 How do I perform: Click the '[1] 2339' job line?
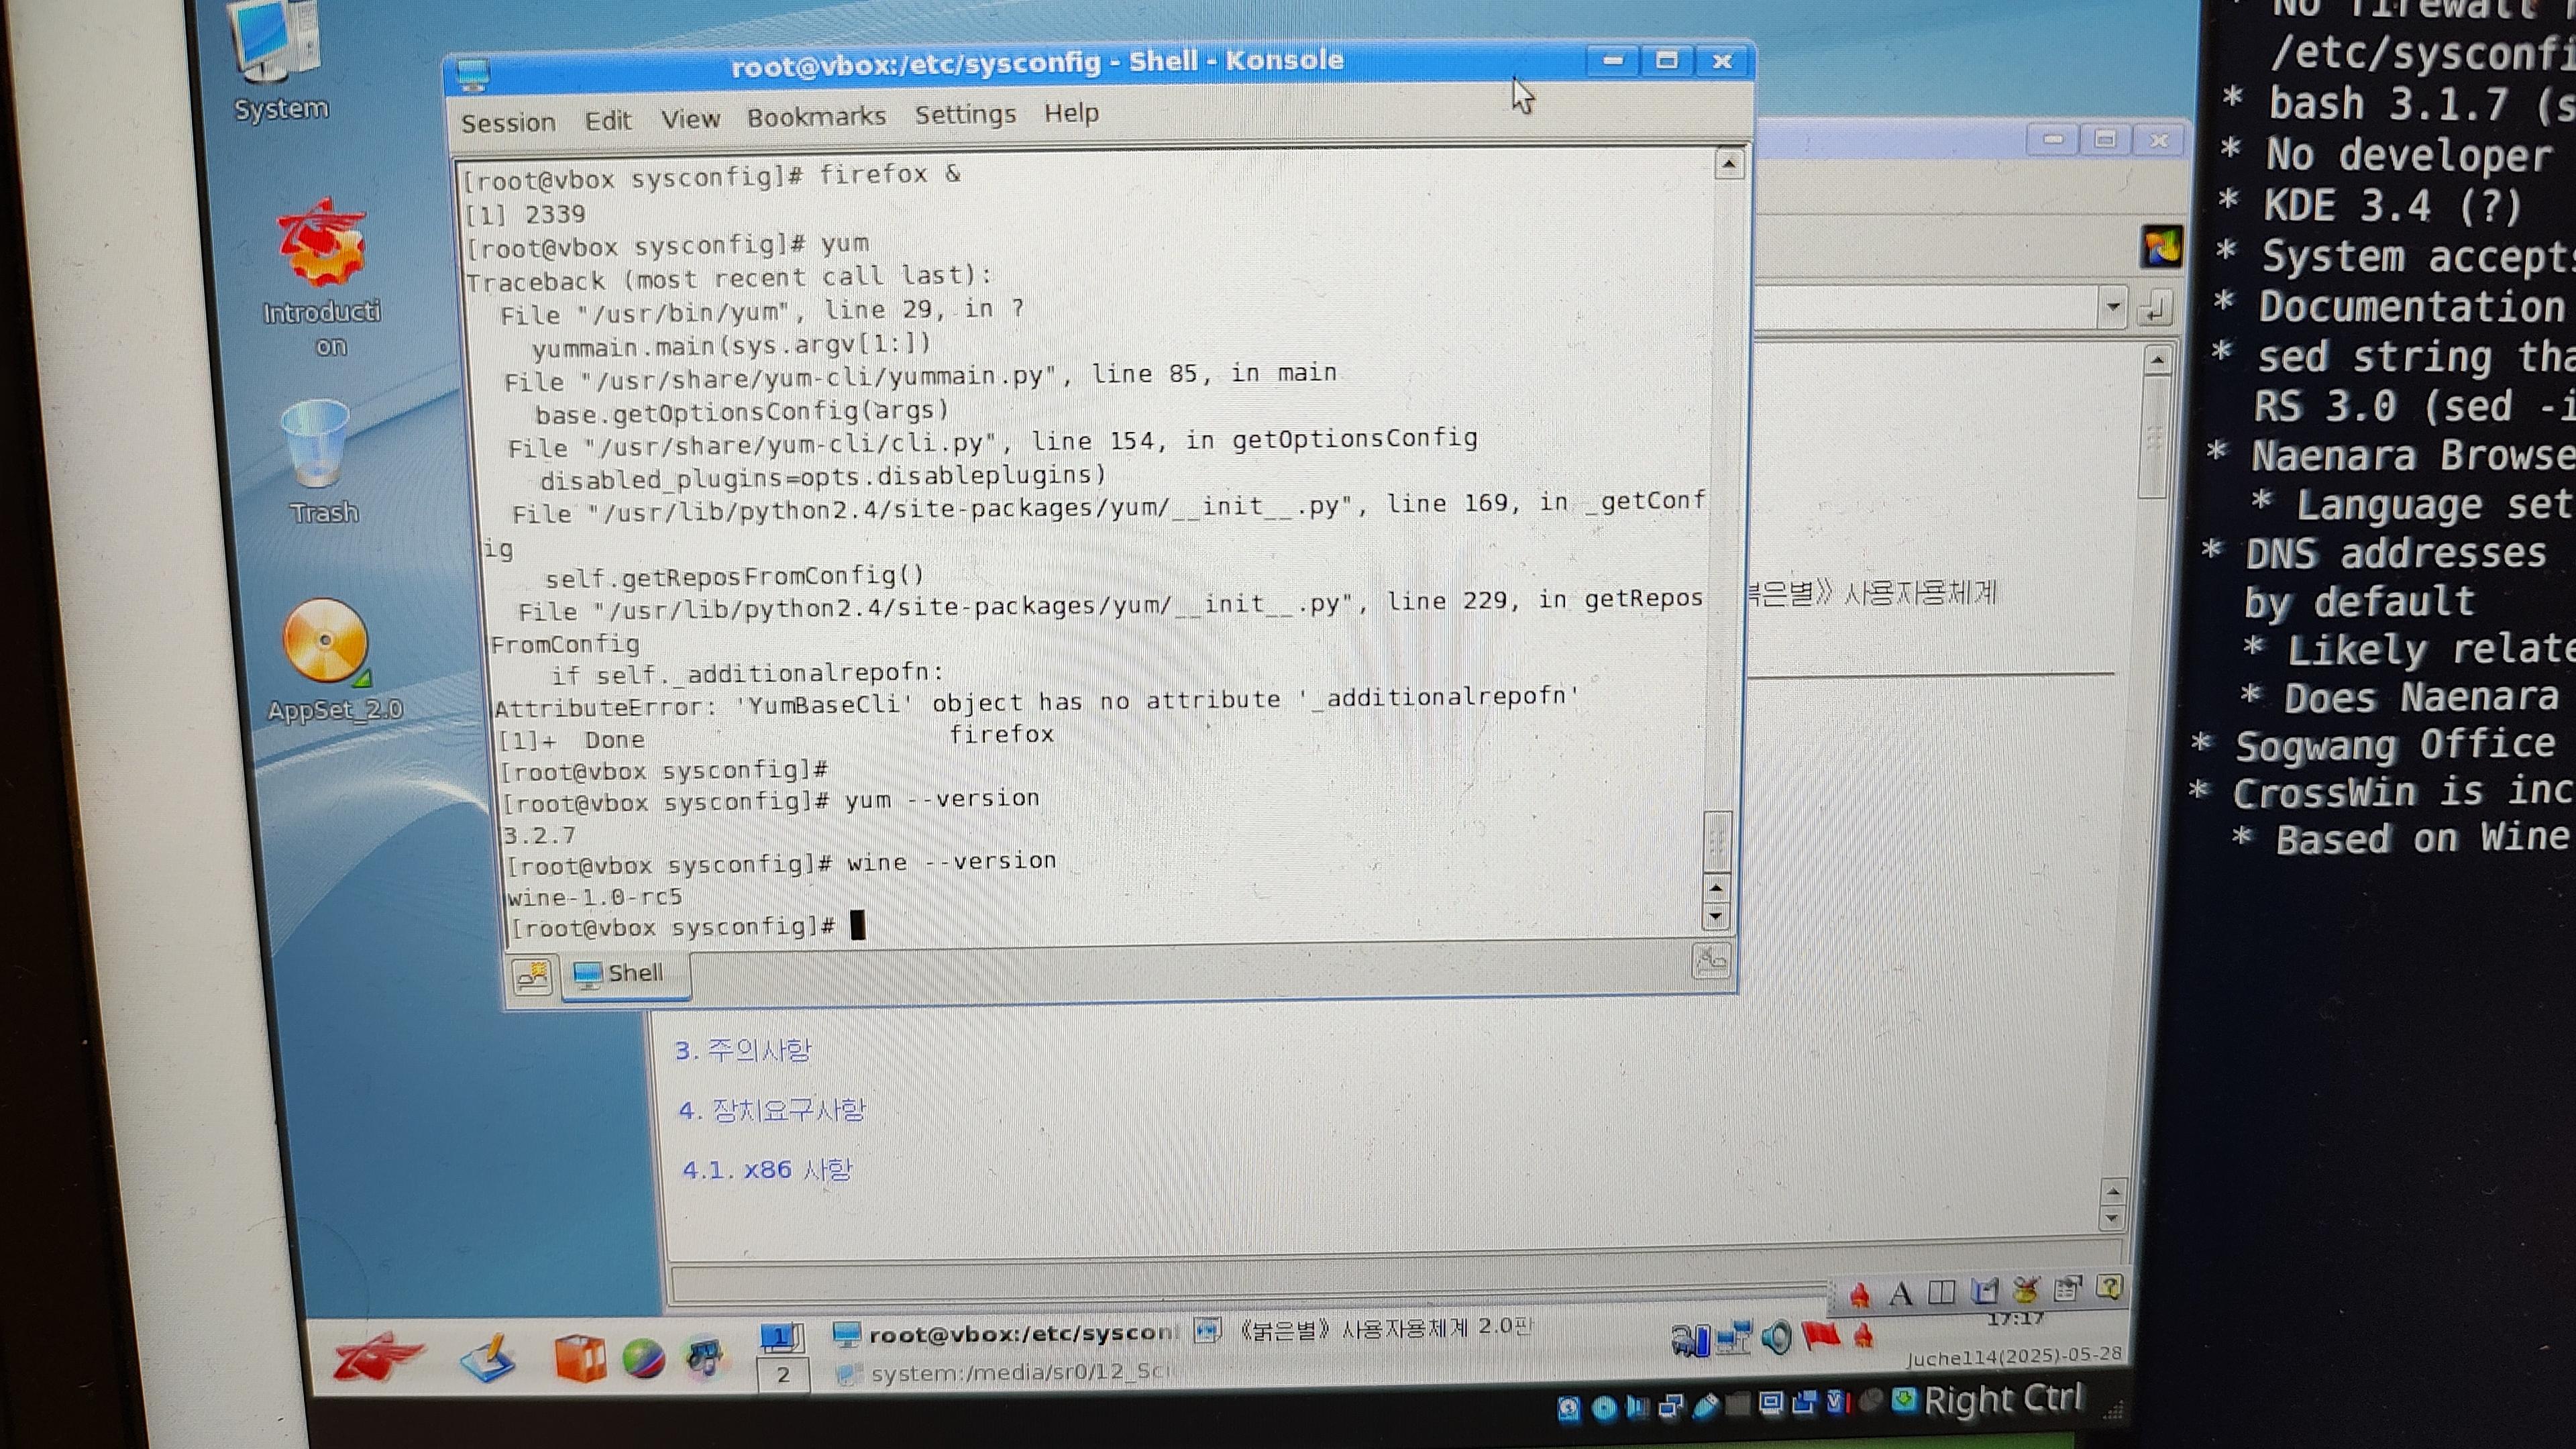pos(526,215)
